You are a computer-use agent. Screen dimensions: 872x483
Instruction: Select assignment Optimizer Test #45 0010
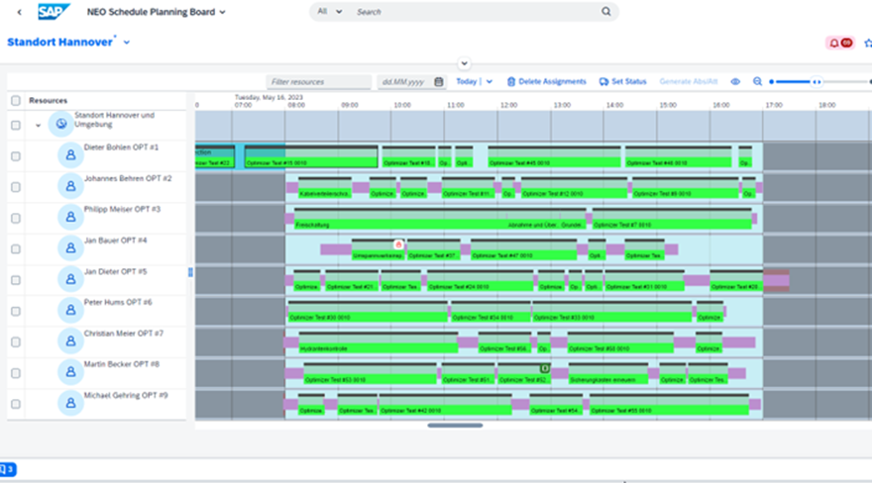(x=555, y=156)
